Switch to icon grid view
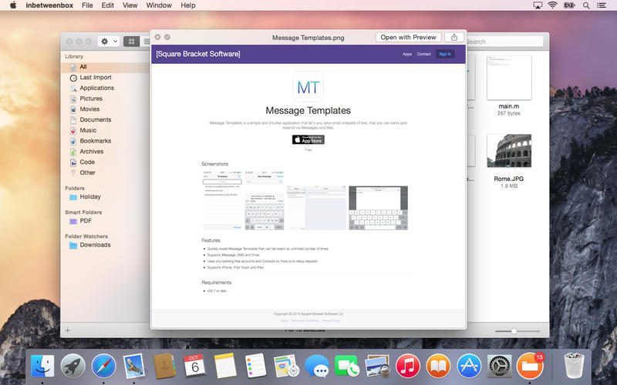Screen dimensions: 617x385 click(x=131, y=42)
